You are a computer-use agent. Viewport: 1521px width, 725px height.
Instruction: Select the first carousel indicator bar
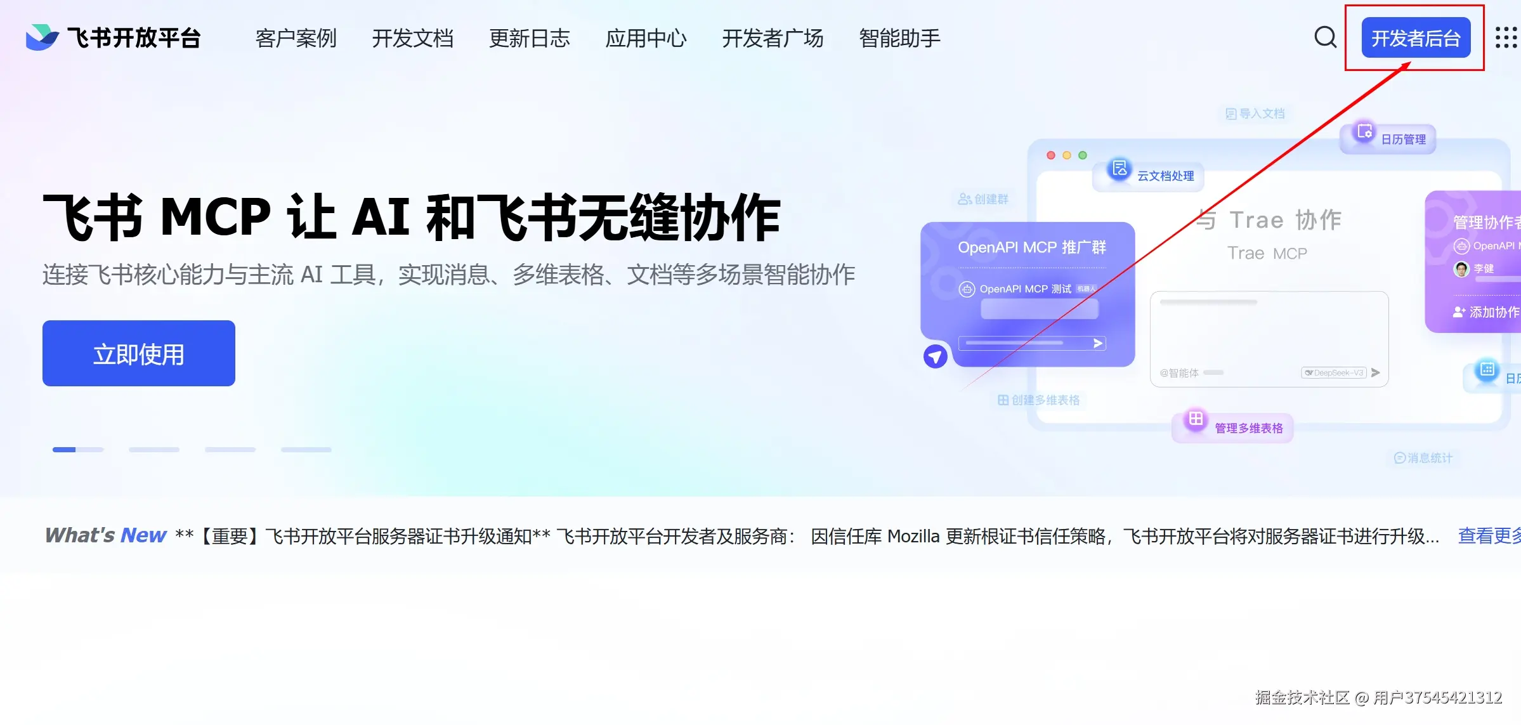[x=78, y=450]
